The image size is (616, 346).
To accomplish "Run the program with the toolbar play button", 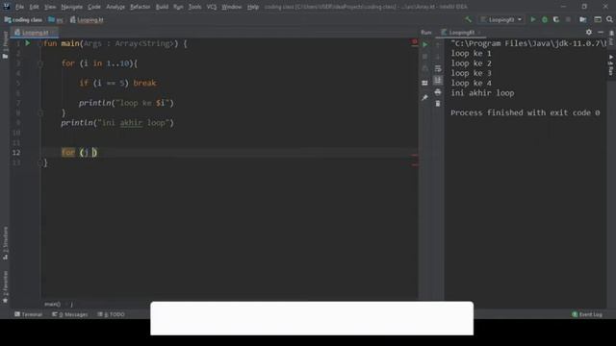I will pyautogui.click(x=533, y=19).
